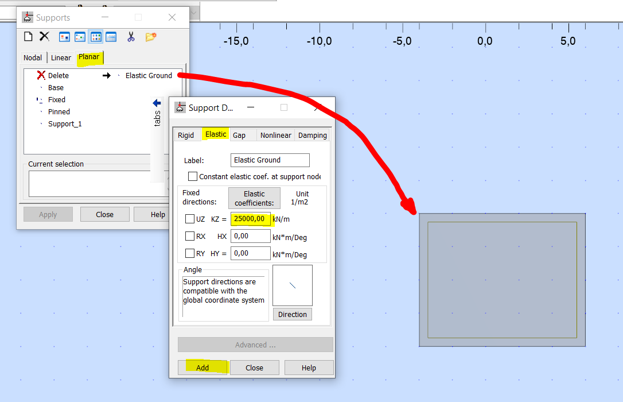The height and width of the screenshot is (402, 623).
Task: Click the scissors icon to remove unused supports
Action: (x=130, y=36)
